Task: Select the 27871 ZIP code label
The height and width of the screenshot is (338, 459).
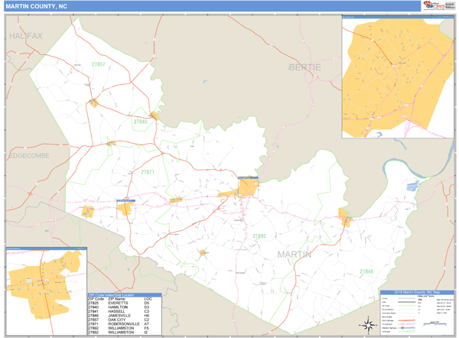Action: tap(147, 172)
